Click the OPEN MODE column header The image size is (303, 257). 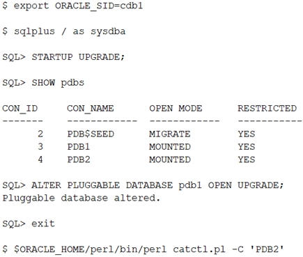(x=176, y=109)
